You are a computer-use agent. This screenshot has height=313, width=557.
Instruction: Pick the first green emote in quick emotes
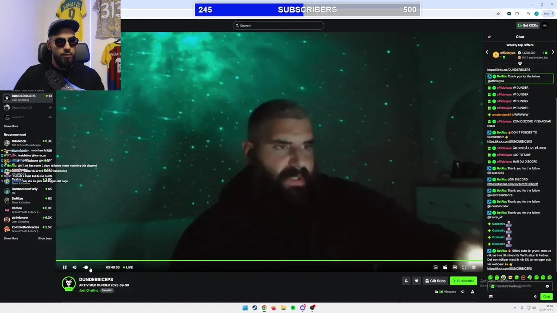tap(490, 277)
